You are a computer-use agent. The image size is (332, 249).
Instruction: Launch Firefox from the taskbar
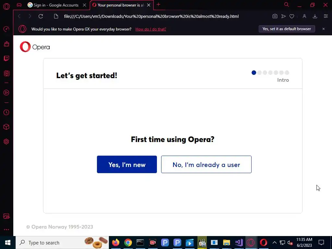pos(116,243)
